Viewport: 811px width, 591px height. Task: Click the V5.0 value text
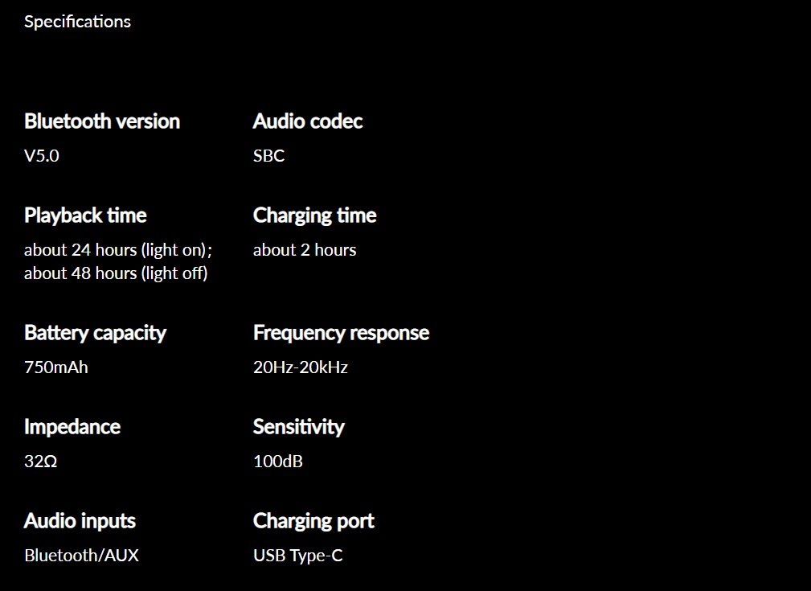(x=41, y=156)
